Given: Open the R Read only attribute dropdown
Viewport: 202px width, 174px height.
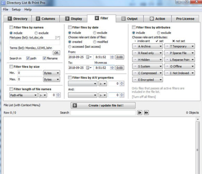Looking at the screenshot, I should tap(147, 53).
